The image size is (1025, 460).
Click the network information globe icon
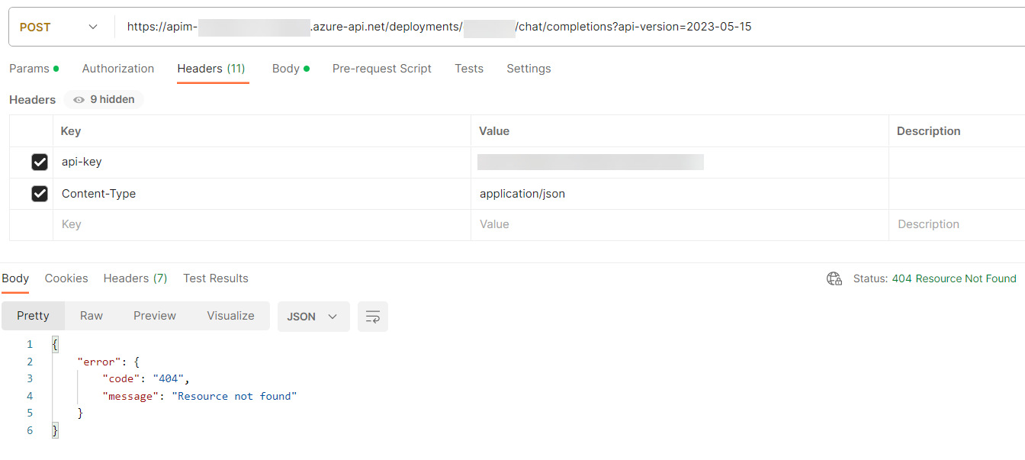coord(834,278)
